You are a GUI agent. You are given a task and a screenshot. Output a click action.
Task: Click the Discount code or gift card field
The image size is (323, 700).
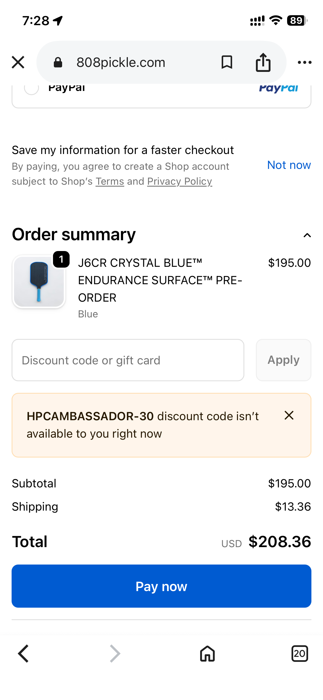128,360
